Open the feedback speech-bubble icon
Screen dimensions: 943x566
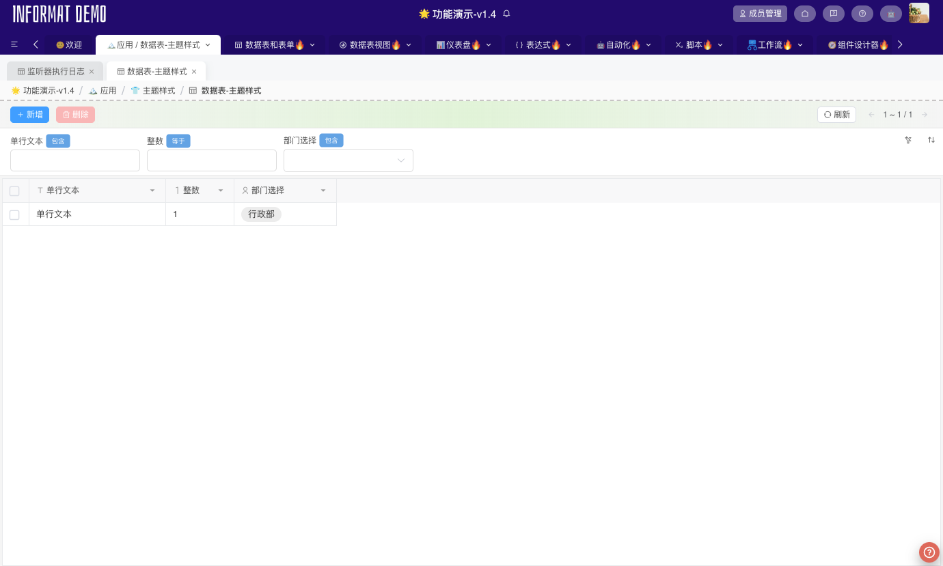[x=834, y=14]
